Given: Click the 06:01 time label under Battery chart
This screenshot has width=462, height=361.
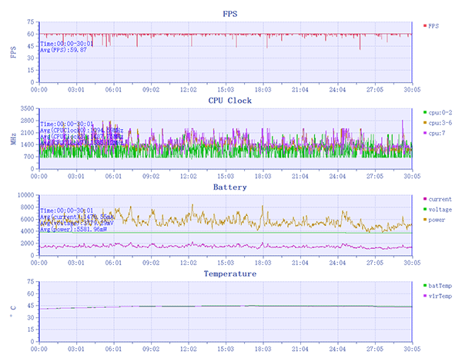Looking at the screenshot, I should (x=113, y=262).
